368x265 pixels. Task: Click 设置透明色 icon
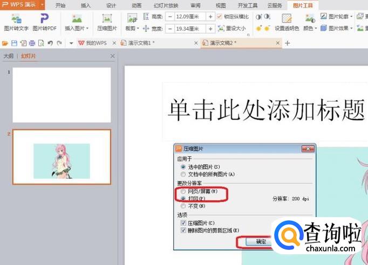287,18
